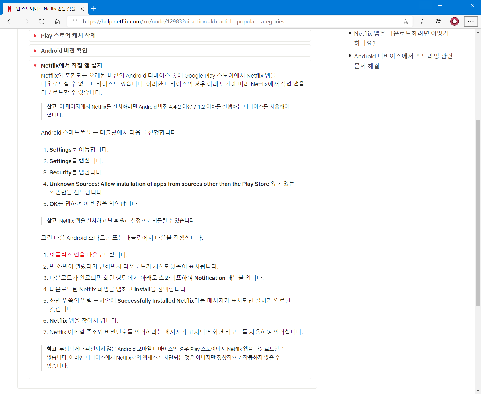Expand the Play 스토어 캐시 삭제 section

(170, 36)
